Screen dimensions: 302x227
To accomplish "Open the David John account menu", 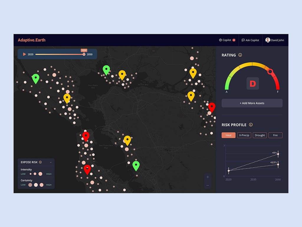I will 275,40.
